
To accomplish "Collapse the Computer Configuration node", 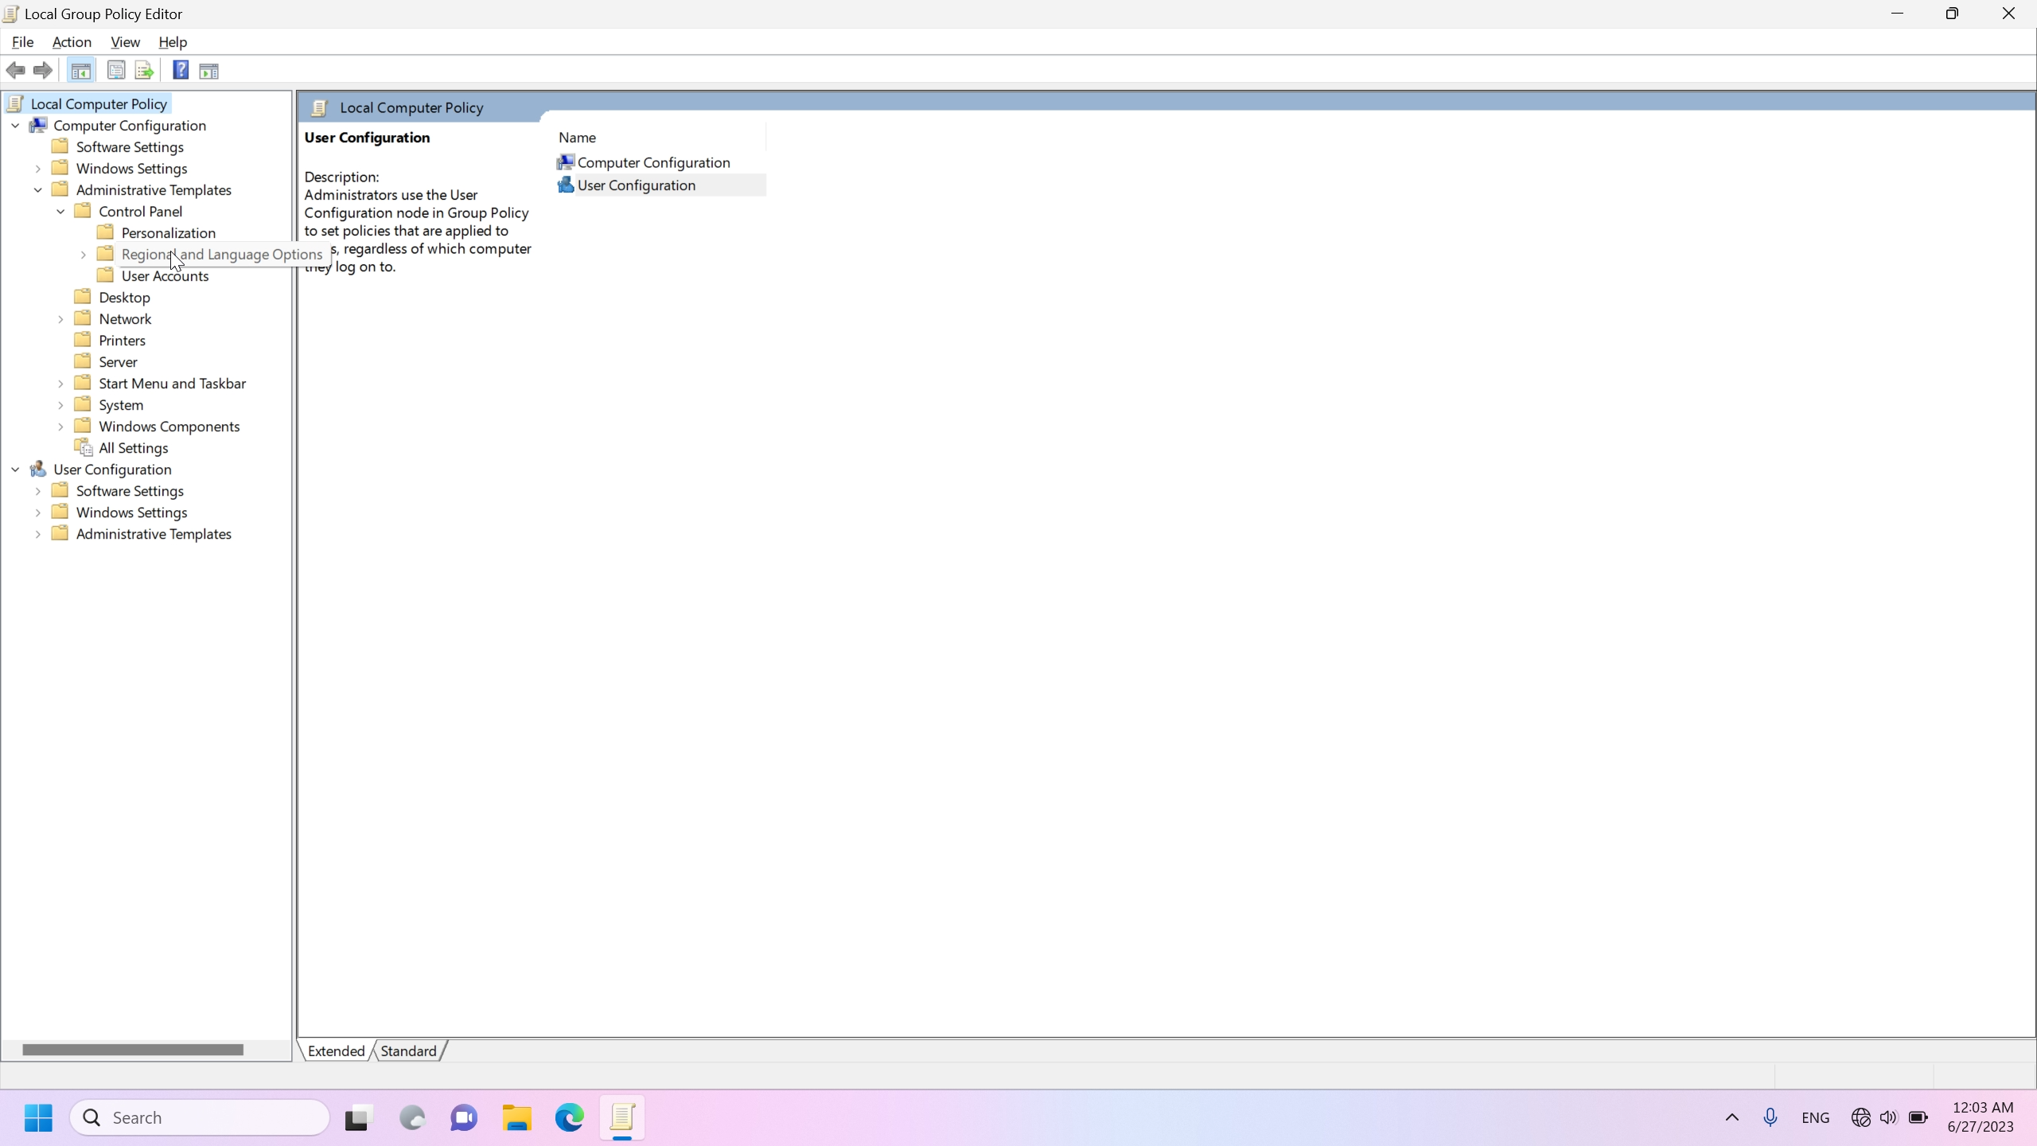I will 15,126.
